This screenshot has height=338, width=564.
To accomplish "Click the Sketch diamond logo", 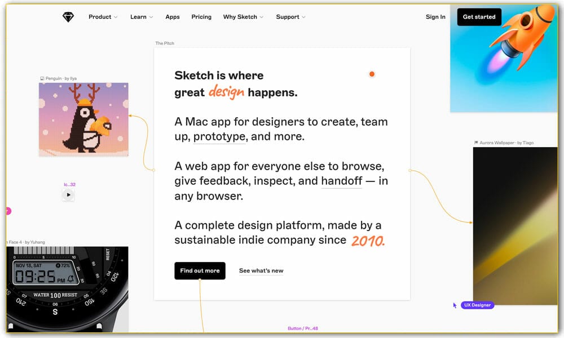I will coord(68,17).
